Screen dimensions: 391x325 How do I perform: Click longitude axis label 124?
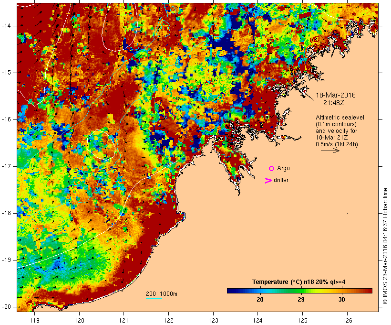(x=257, y=320)
